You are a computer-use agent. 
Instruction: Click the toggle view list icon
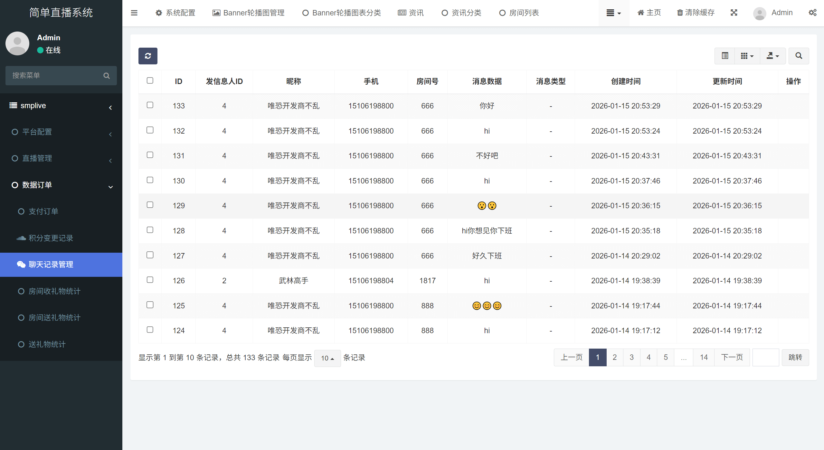[x=725, y=56]
